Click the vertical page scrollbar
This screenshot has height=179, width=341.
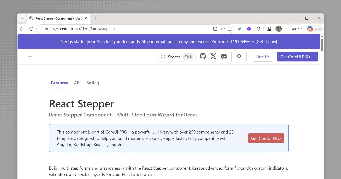(x=322, y=45)
